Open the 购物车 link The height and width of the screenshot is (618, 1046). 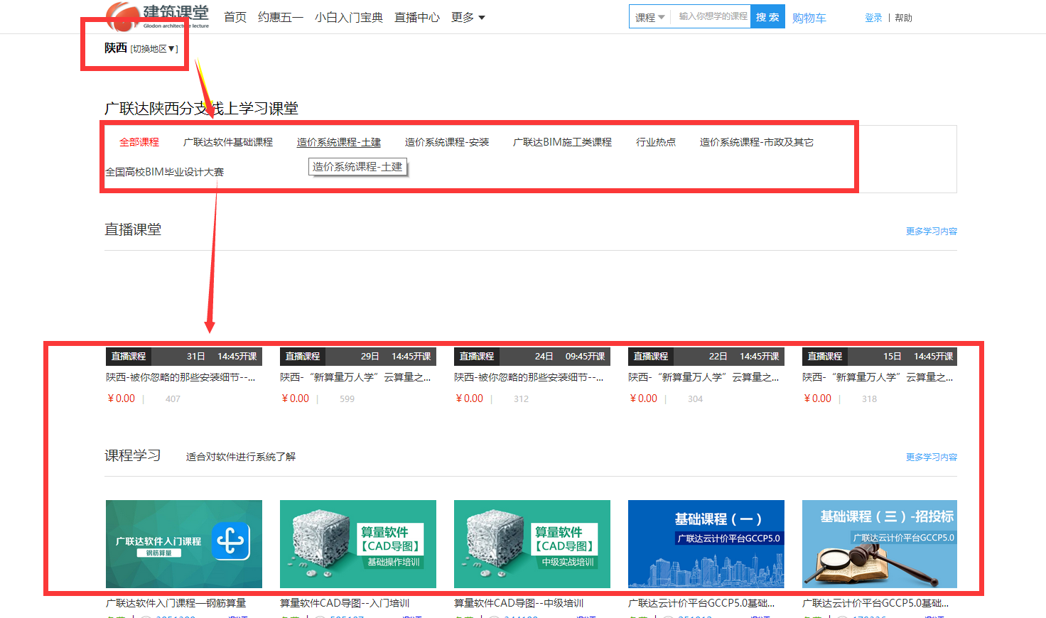click(x=809, y=18)
